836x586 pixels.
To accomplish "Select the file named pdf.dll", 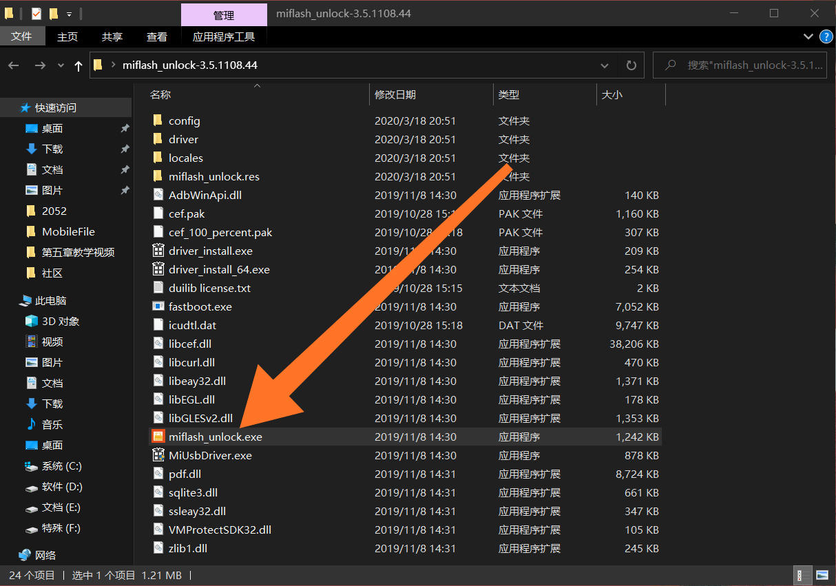I will [185, 474].
